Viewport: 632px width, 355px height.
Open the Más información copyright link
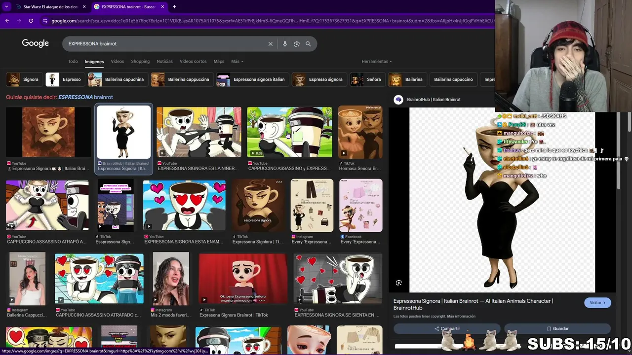pyautogui.click(x=461, y=317)
